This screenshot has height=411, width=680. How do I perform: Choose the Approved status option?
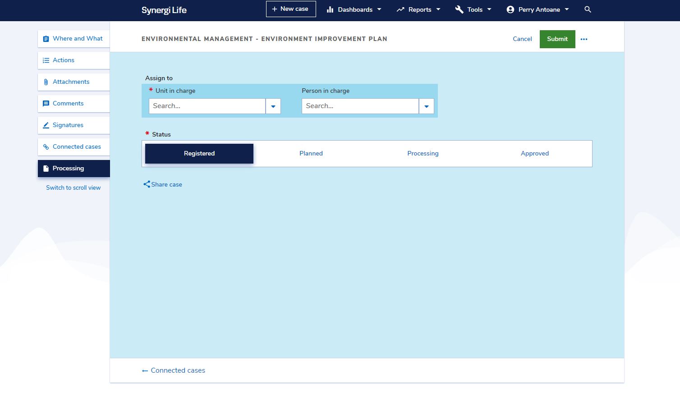[x=535, y=153]
